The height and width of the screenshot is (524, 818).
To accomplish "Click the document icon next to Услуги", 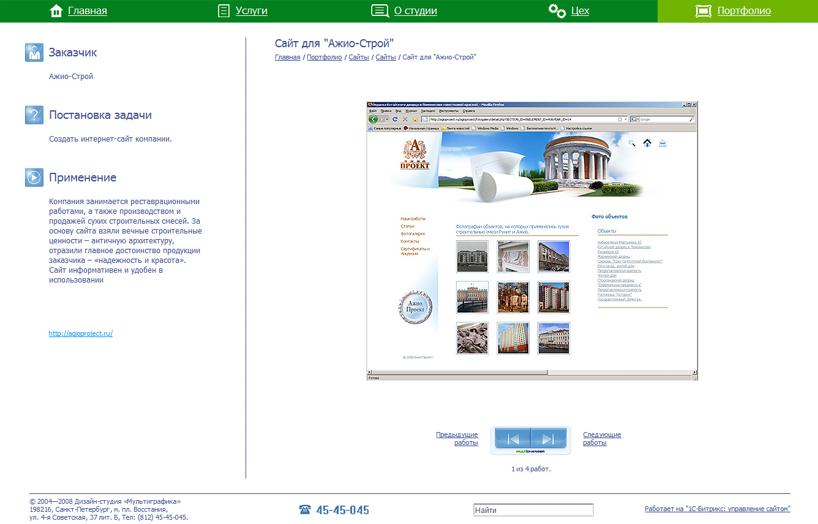I will (x=224, y=11).
